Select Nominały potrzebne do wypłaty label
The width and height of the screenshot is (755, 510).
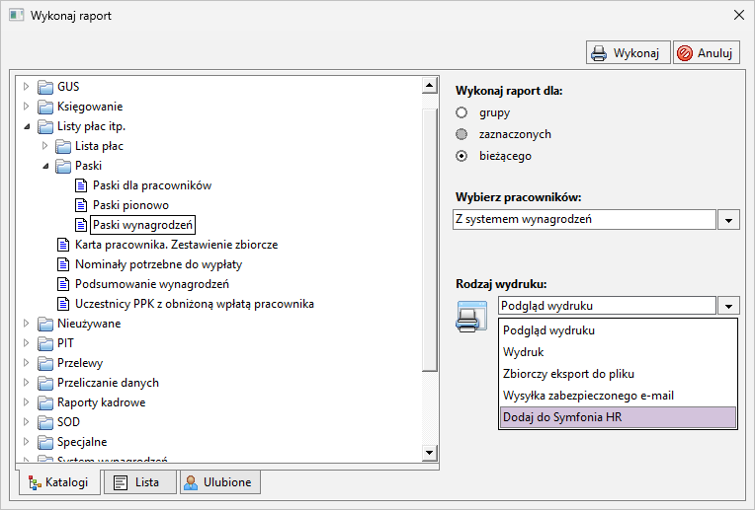coord(158,264)
